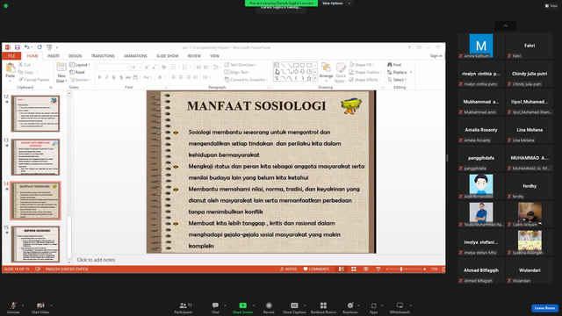
Task: Open the Participants panel
Action: (184, 307)
